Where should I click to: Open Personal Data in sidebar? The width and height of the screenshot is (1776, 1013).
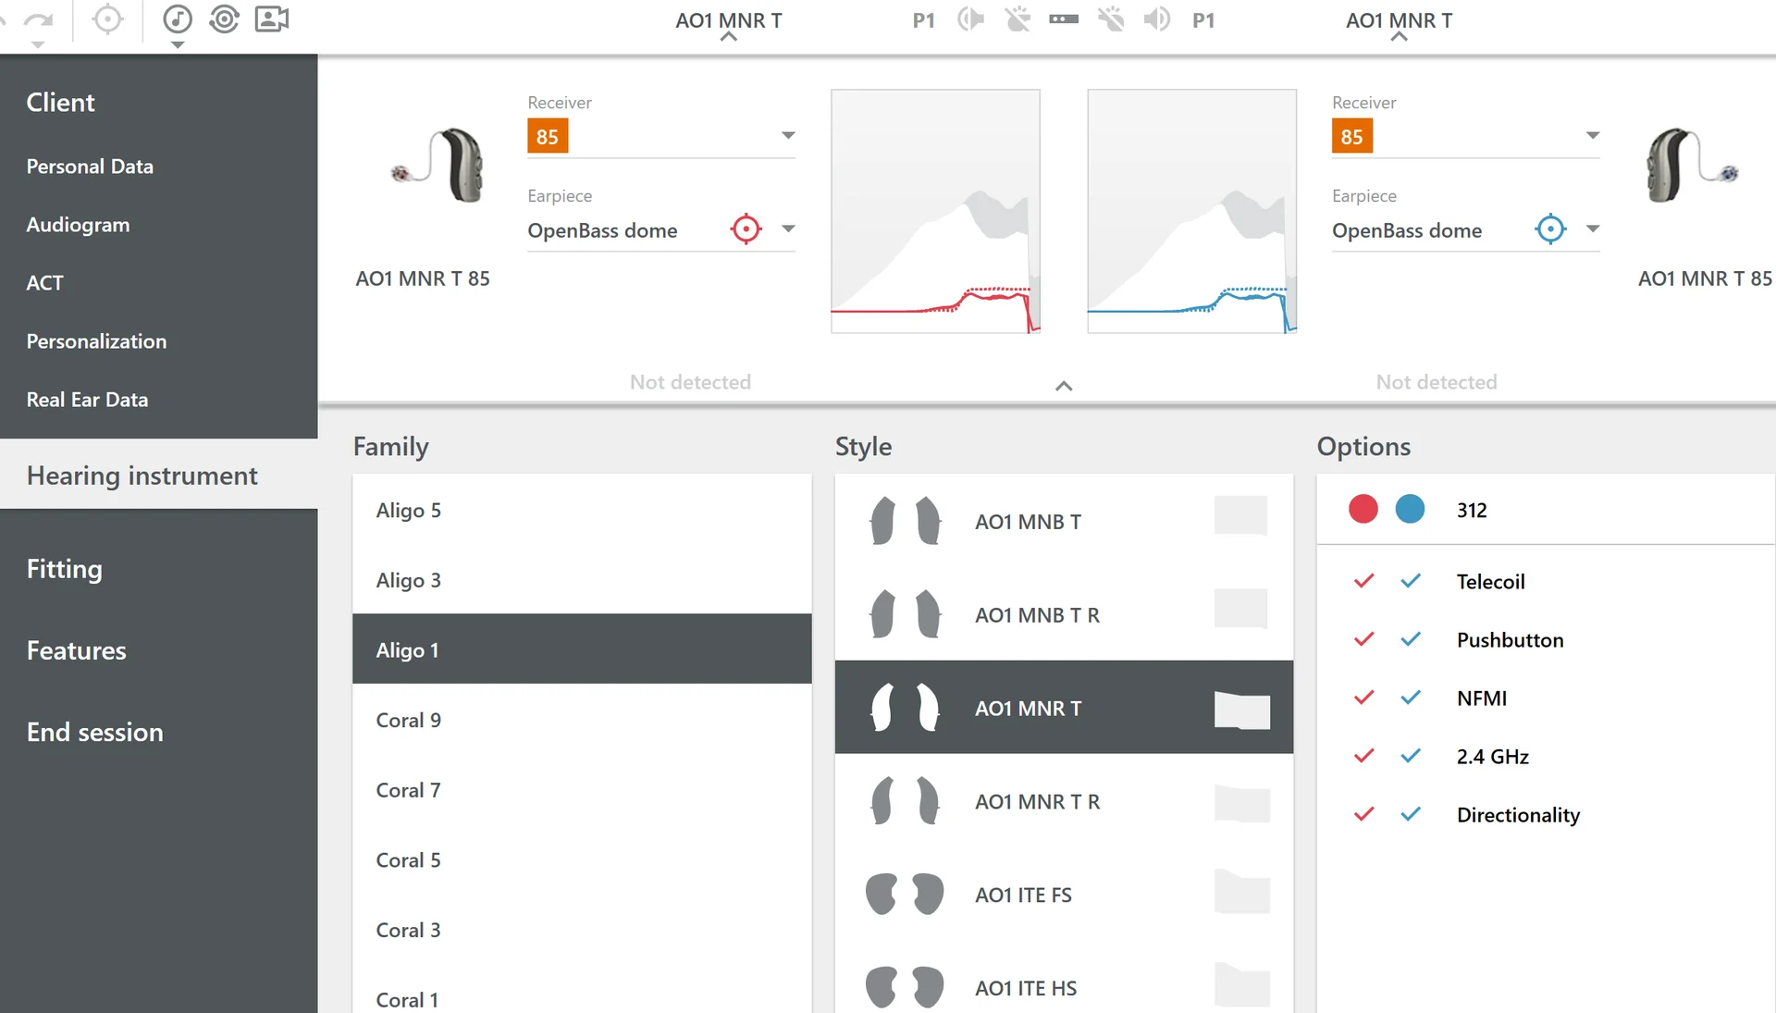pyautogui.click(x=90, y=167)
